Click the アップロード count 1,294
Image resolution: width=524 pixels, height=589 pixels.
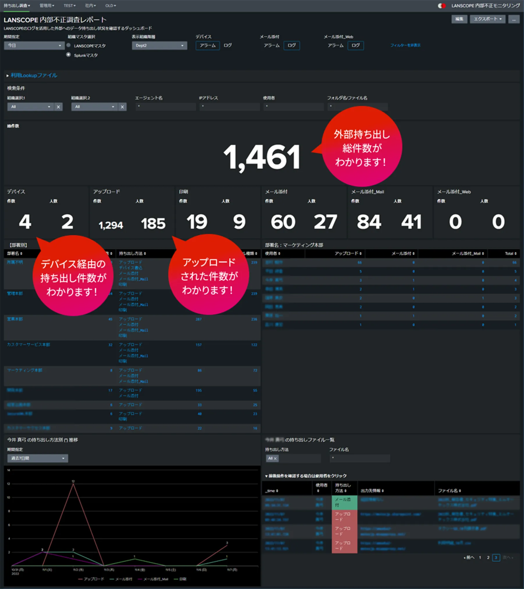coord(111,225)
